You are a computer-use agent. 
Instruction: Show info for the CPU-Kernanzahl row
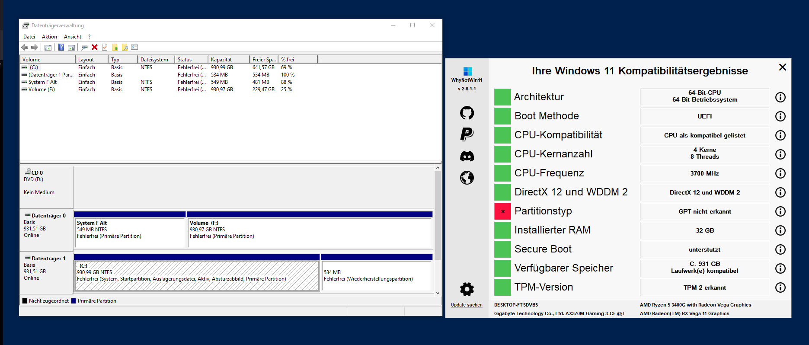point(780,154)
